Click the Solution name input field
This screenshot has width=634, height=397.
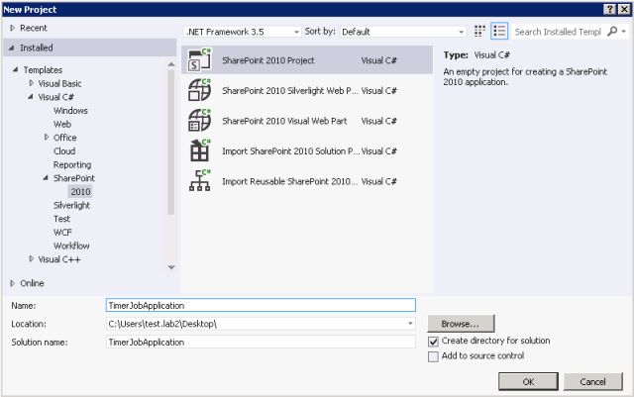(x=261, y=342)
